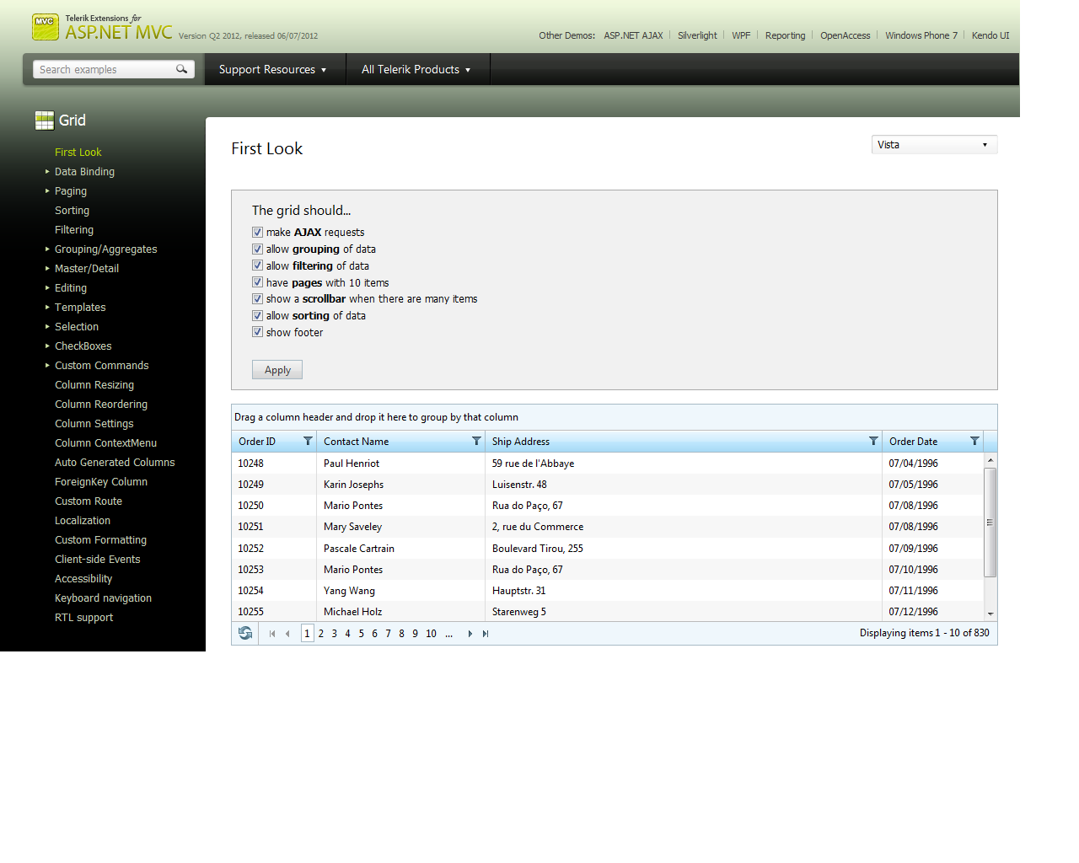Click the address Hauptstr. 31
This screenshot has height=863, width=1079.
tap(518, 591)
